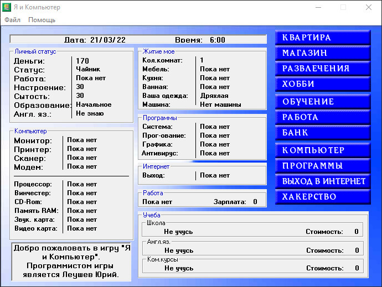Viewport: 382px width, 287px height.
Task: Click the welcome message box
Action: [72, 262]
